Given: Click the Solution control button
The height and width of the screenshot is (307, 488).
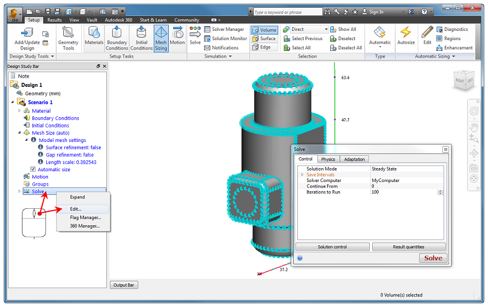Looking at the screenshot, I should [x=332, y=247].
